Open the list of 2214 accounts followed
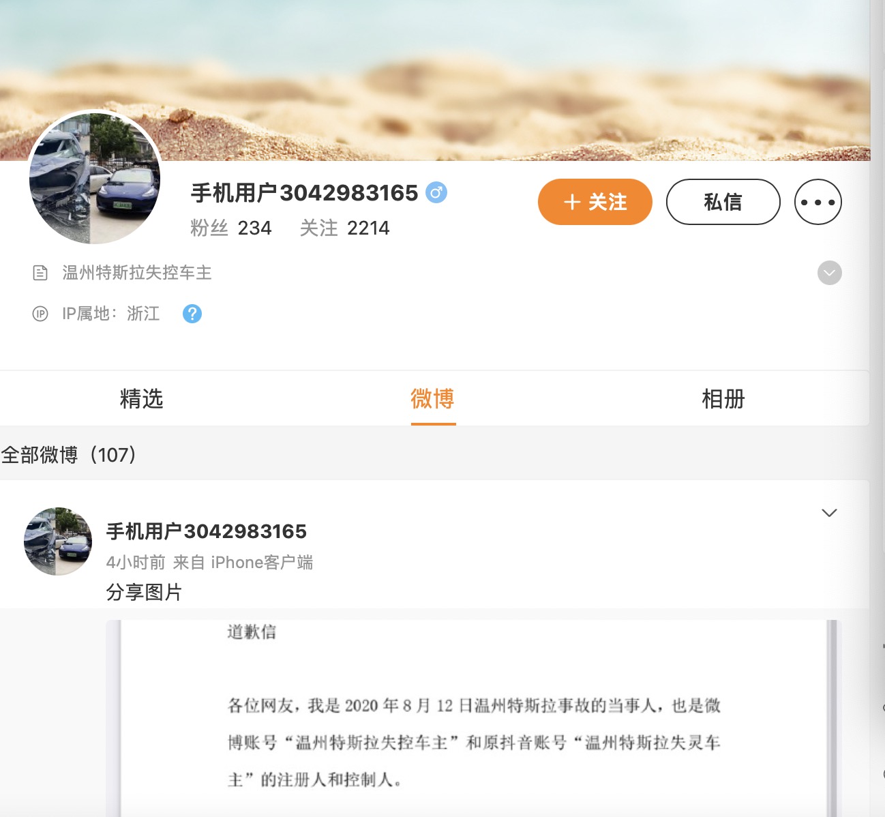 (348, 228)
